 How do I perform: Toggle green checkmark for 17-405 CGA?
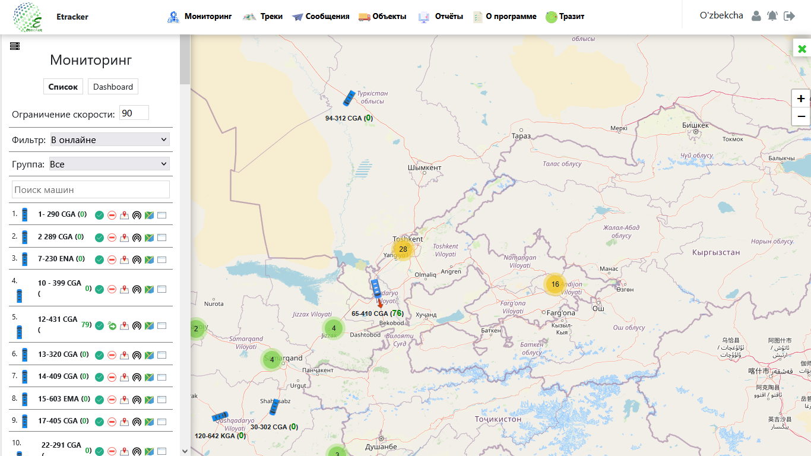coord(99,422)
